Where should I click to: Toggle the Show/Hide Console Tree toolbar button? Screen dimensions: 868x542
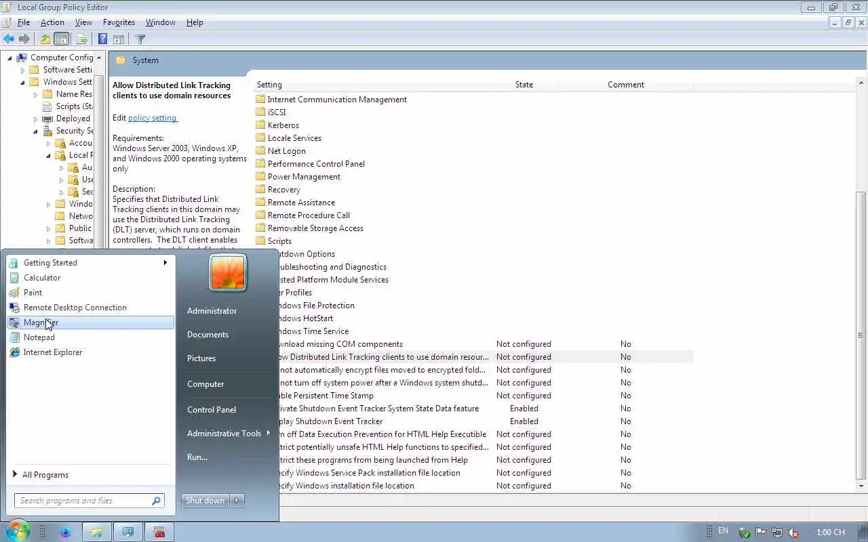[x=61, y=39]
